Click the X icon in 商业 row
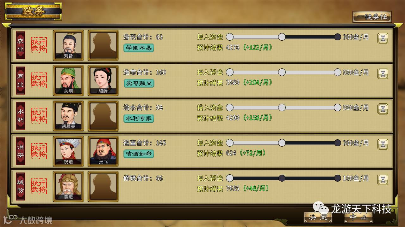Viewport: 405px width, 227px height. 383,73
